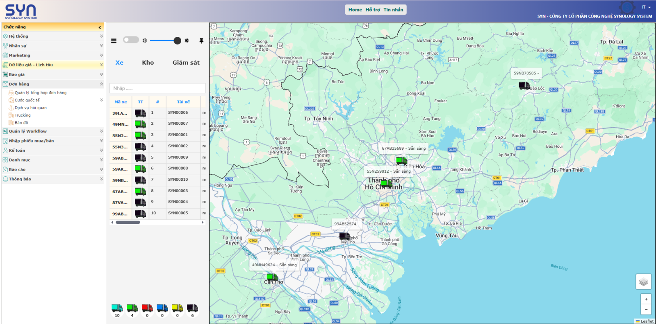Image resolution: width=656 pixels, height=324 pixels.
Task: Click the 49MN49624 truck marker near Cần Thơ
Action: [x=272, y=277]
